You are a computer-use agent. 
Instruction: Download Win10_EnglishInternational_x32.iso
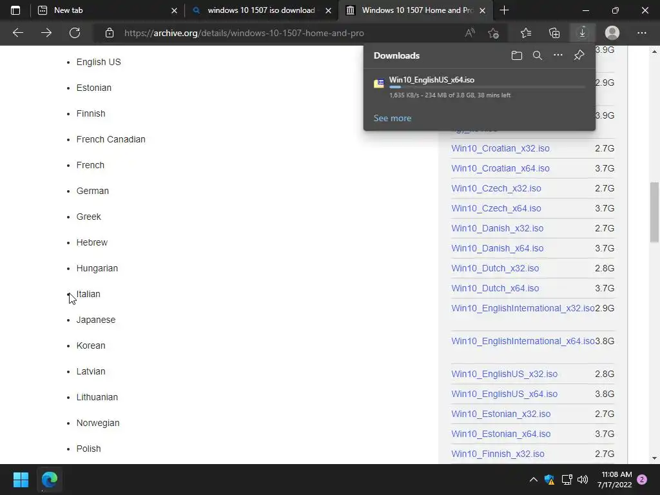pyautogui.click(x=523, y=308)
